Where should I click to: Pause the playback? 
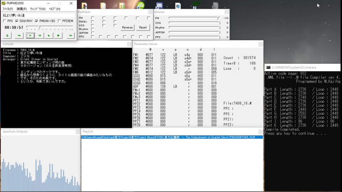click(x=40, y=36)
